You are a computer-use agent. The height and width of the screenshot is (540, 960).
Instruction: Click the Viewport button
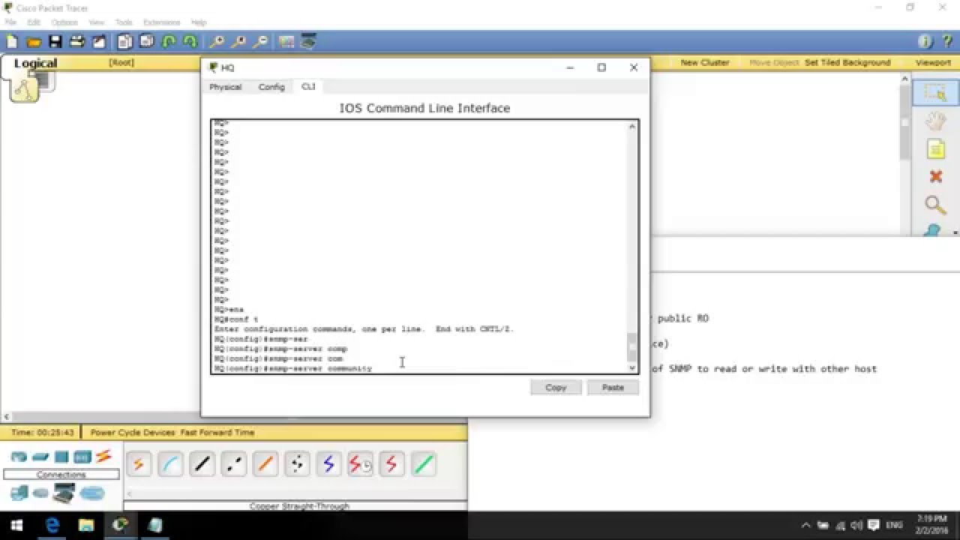(933, 63)
